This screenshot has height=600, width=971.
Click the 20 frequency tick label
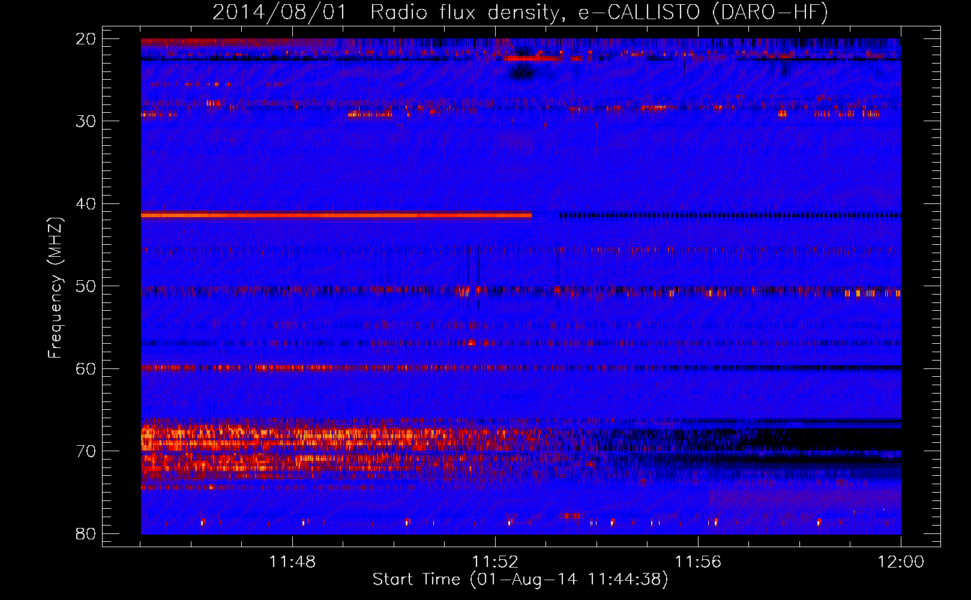point(86,39)
